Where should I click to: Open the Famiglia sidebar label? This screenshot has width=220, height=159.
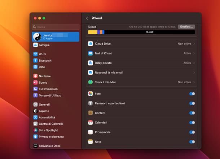click(44, 45)
